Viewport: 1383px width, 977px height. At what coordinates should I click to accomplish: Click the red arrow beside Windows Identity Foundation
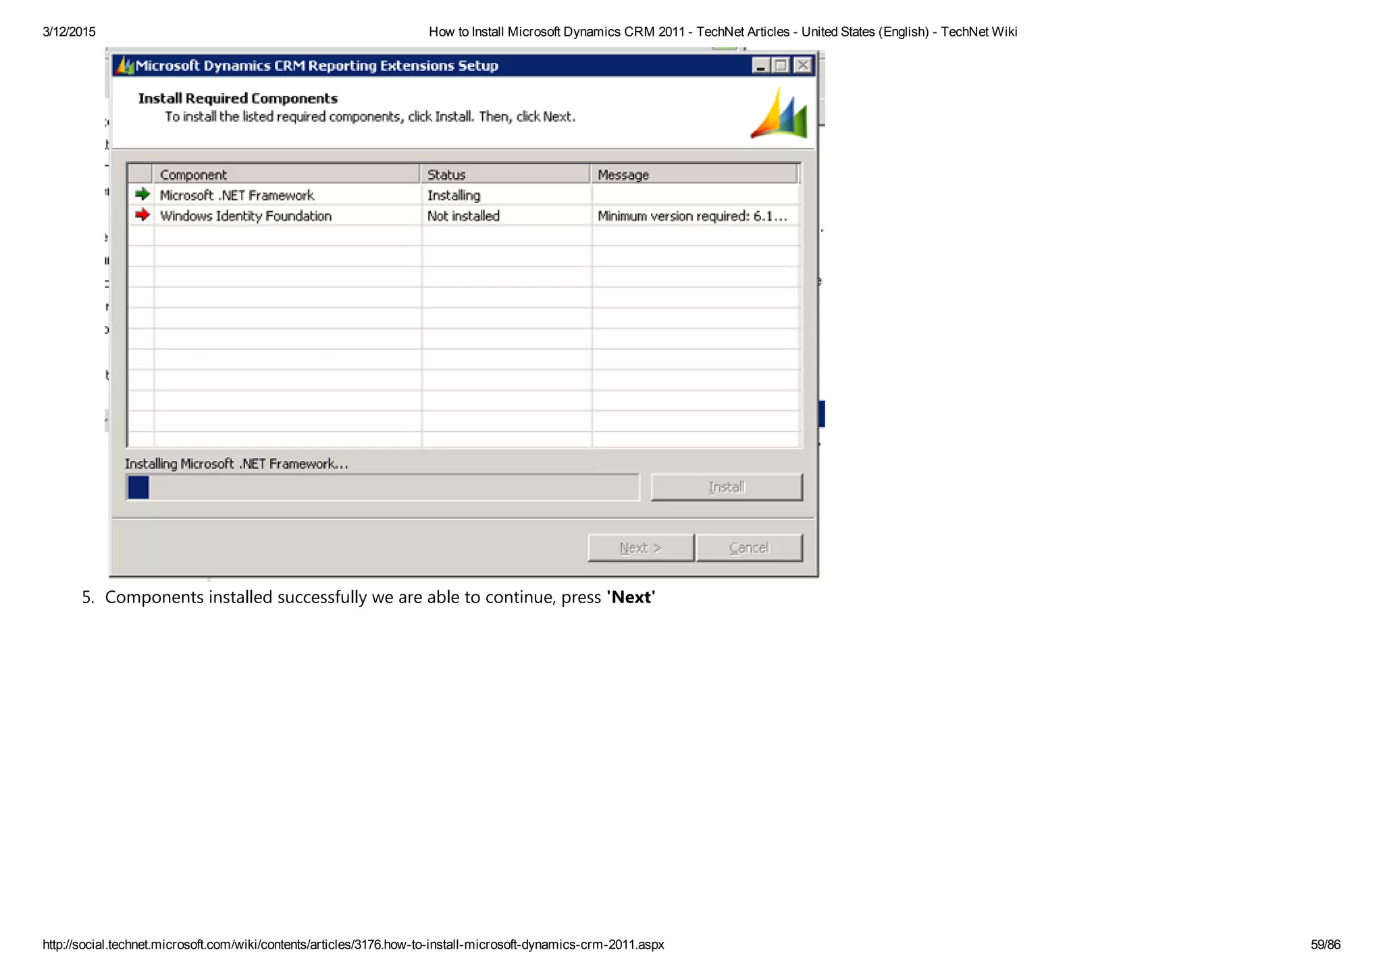[142, 215]
